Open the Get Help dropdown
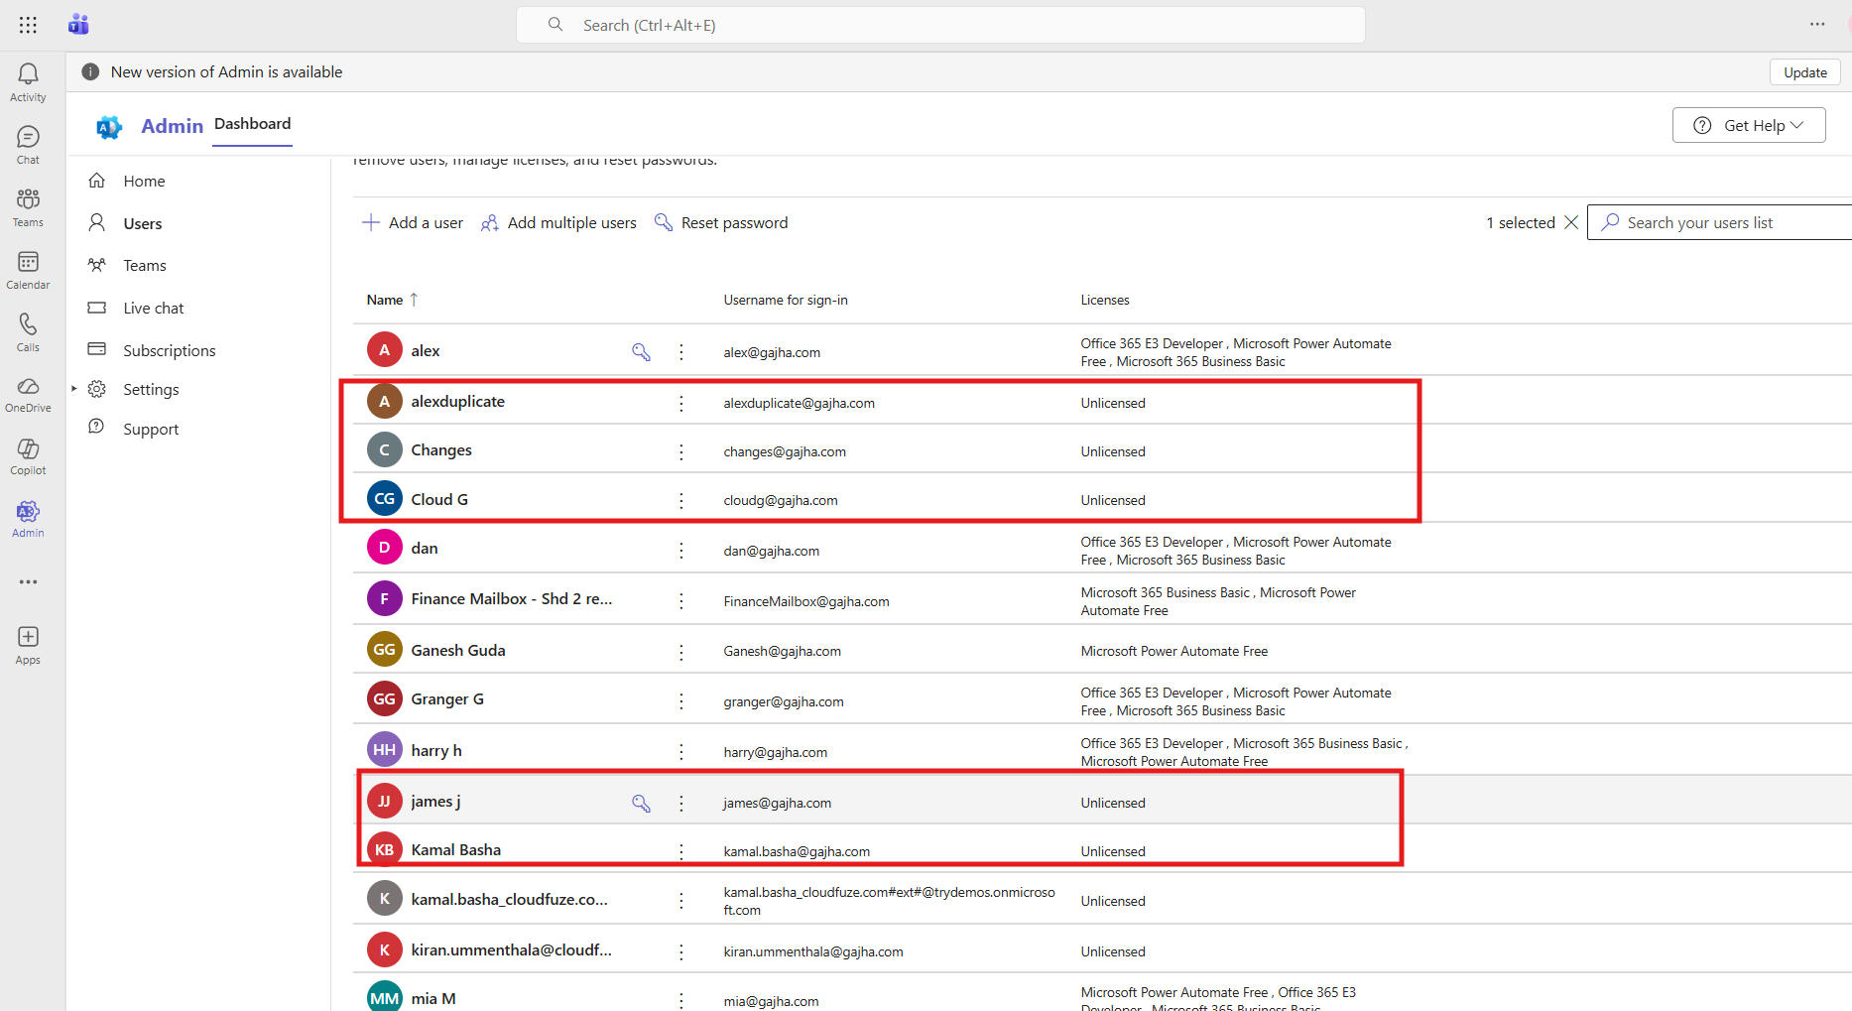 [x=1748, y=125]
